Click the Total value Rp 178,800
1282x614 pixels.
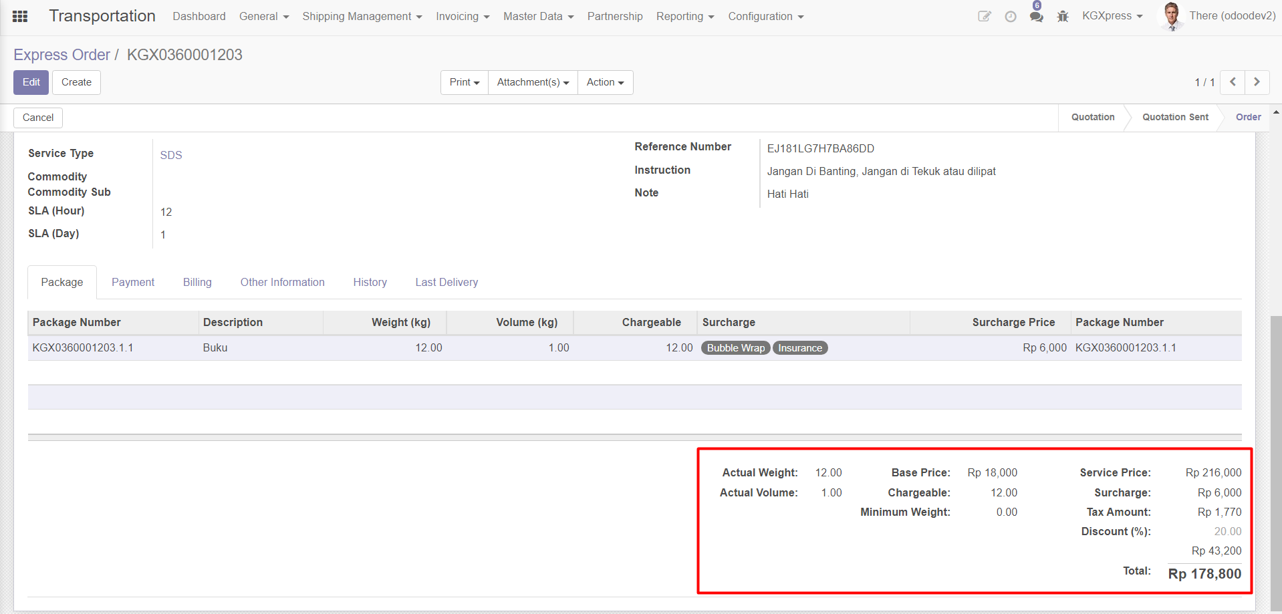[x=1204, y=574]
